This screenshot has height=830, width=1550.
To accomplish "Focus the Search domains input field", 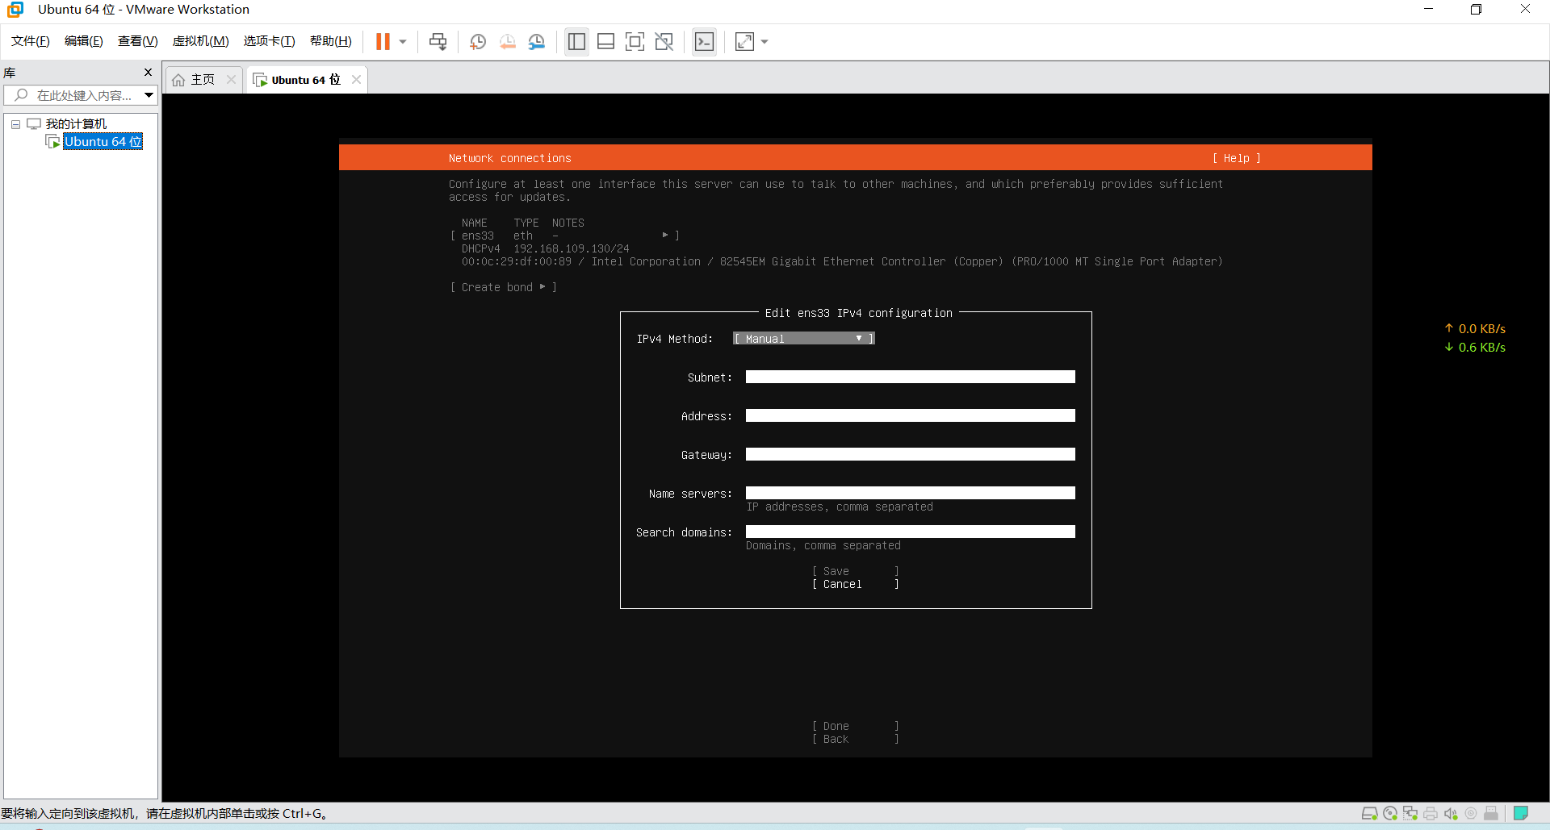I will (911, 532).
